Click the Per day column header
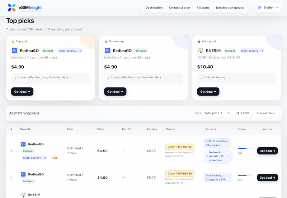Viewport: 287px width, 198px height. pos(152,129)
